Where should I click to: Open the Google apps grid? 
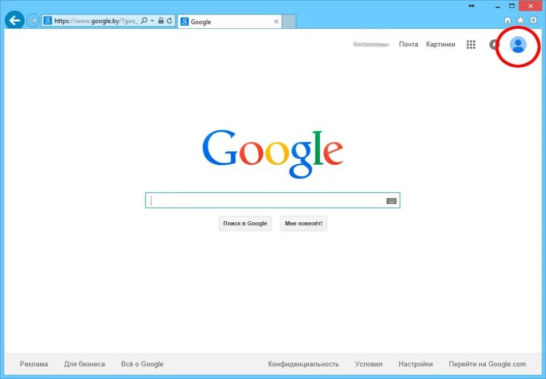(x=471, y=45)
